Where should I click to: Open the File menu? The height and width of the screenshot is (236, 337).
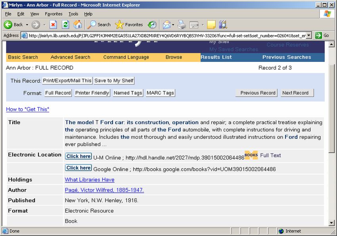coord(8,14)
